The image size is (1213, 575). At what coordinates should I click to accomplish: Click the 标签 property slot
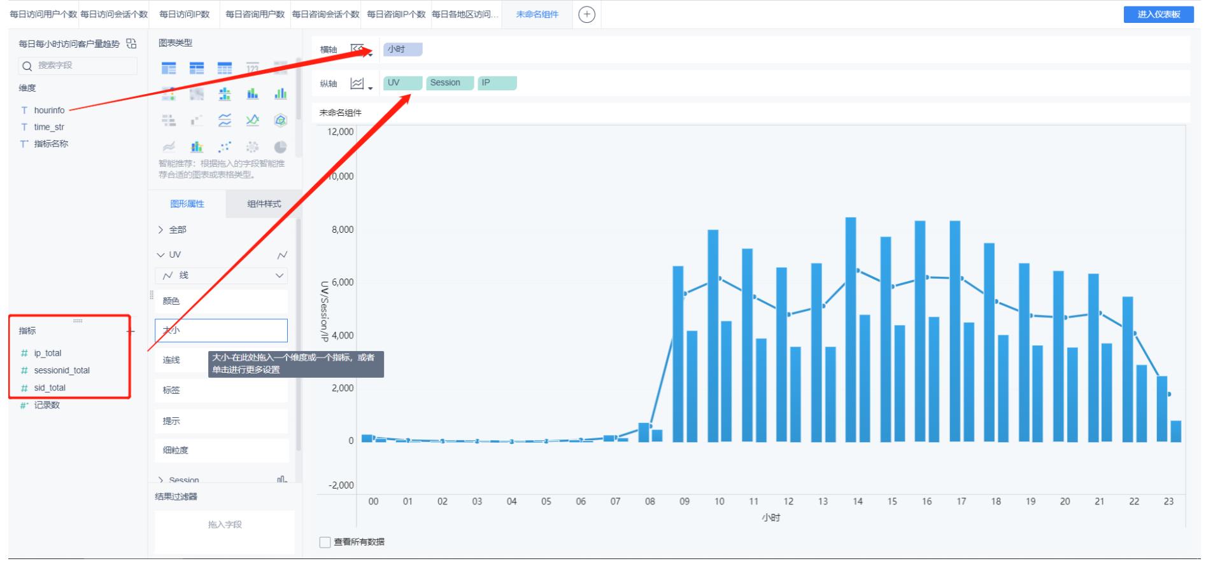[221, 391]
